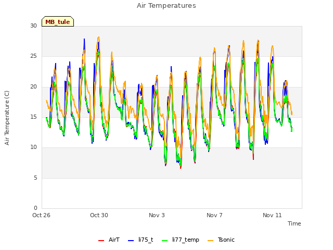The width and height of the screenshot is (333, 250).
Task: Click the Air Temperatures chart title
Action: coord(166,6)
